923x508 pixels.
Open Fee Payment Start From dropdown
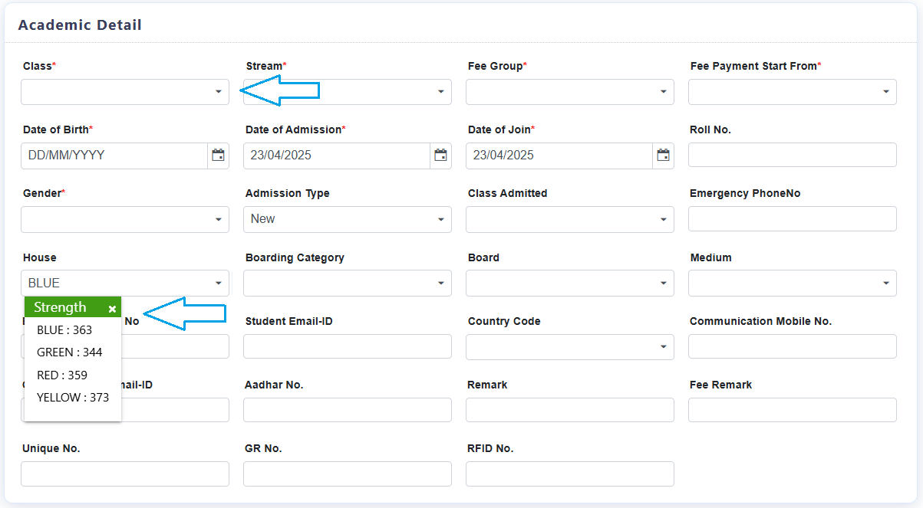tap(793, 92)
